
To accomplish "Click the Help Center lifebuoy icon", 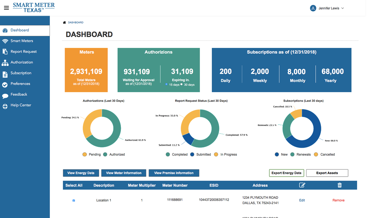I will [x=5, y=106].
